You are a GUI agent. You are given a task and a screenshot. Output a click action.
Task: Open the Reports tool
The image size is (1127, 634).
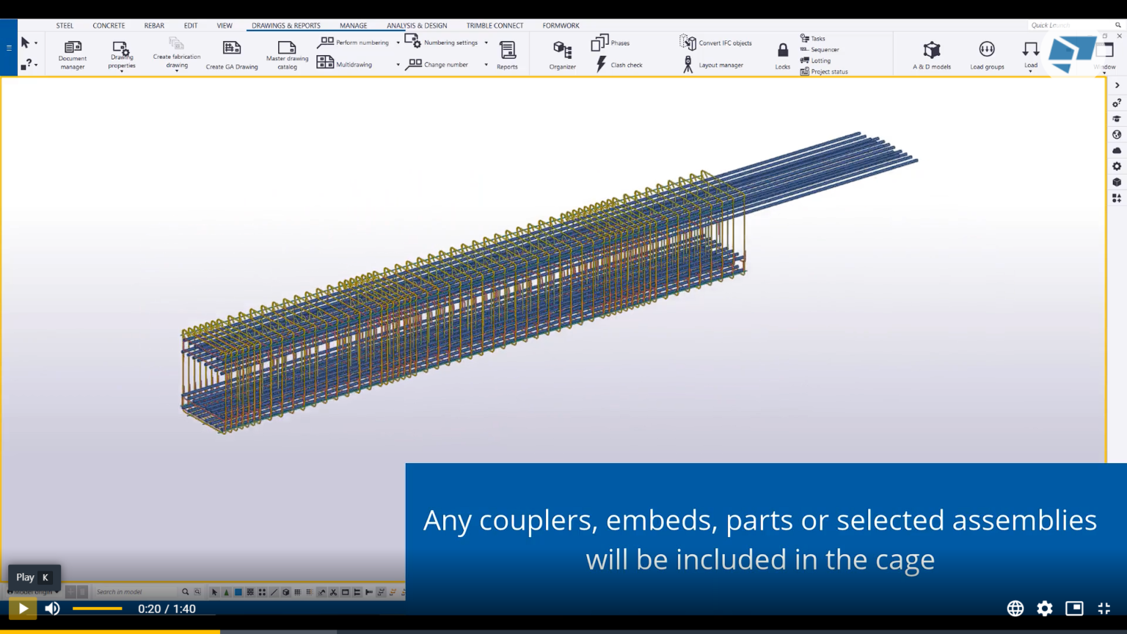[507, 54]
